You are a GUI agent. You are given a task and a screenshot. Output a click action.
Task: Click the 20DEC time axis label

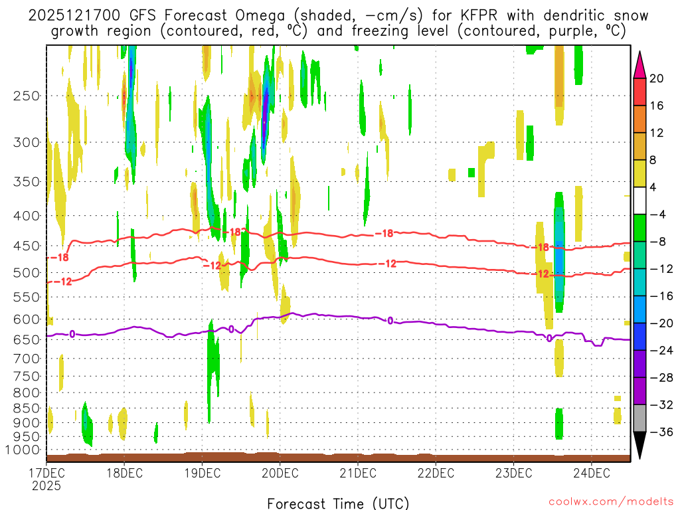280,473
